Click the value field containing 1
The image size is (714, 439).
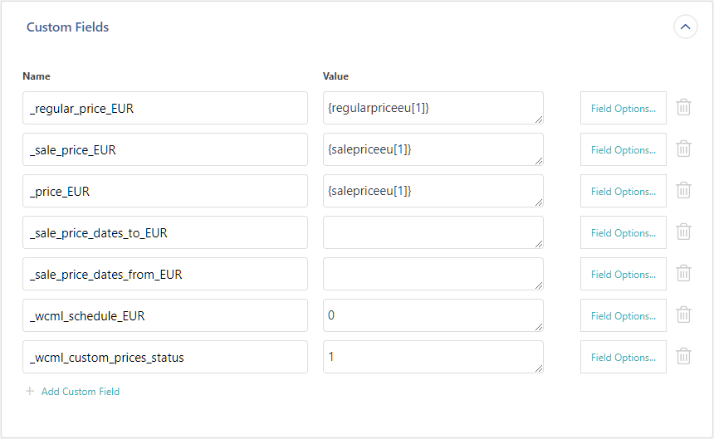[x=433, y=357]
